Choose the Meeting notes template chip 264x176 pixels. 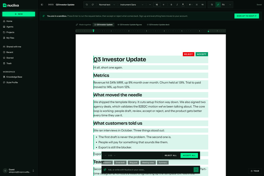click(148, 163)
